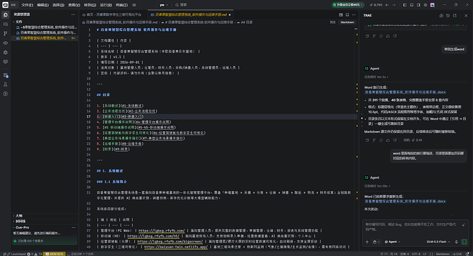Open the GLM-5.3-Flash model dropdown

[x=438, y=242]
